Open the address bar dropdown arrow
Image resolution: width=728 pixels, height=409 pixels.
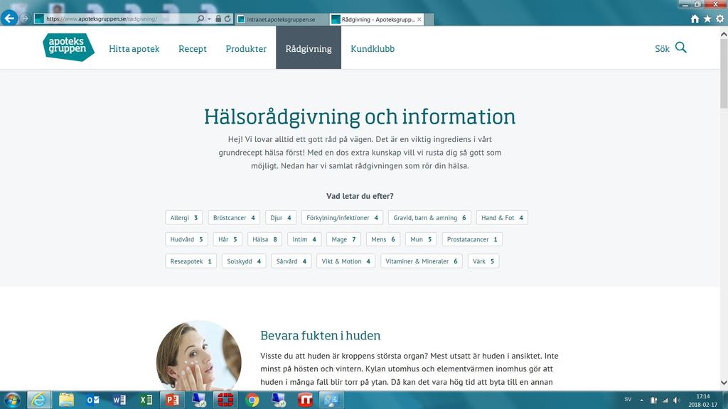coord(210,19)
